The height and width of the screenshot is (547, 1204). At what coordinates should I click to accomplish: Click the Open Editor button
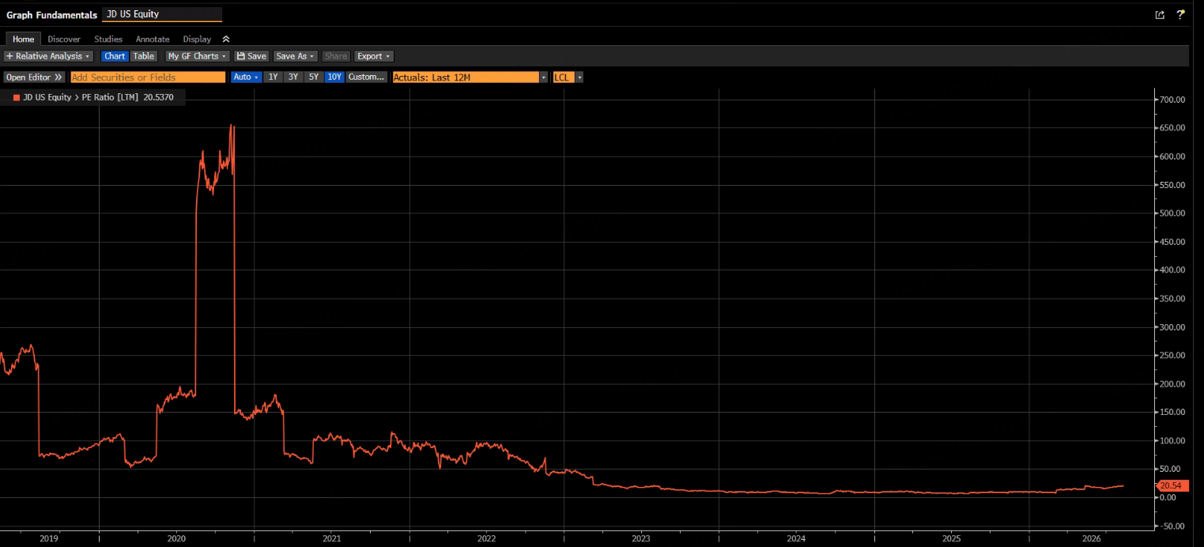(x=34, y=77)
